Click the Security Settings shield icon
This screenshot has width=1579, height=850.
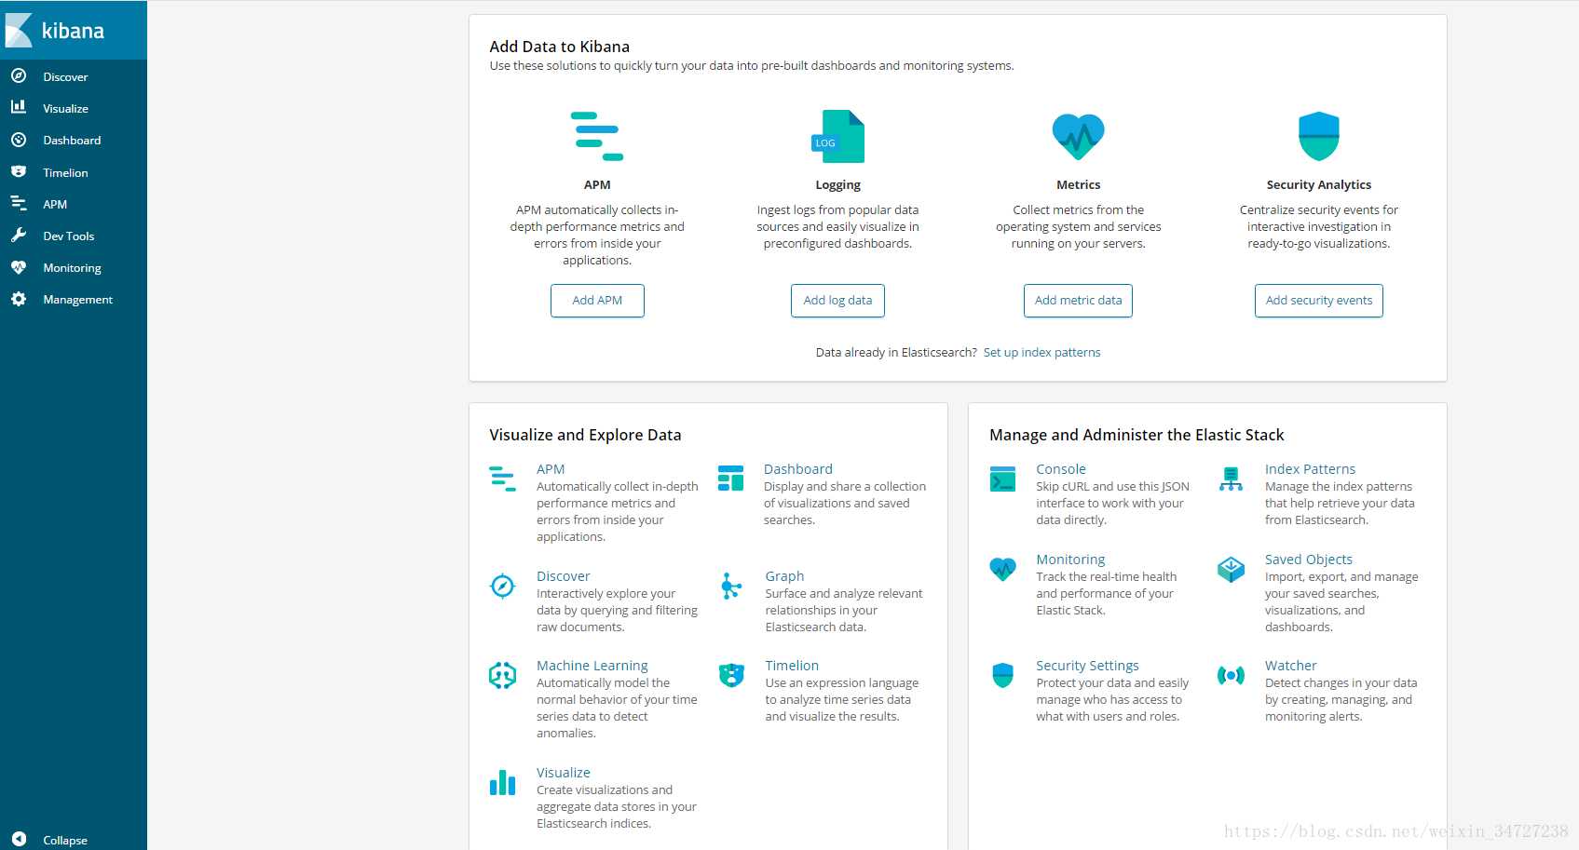pyautogui.click(x=1002, y=675)
